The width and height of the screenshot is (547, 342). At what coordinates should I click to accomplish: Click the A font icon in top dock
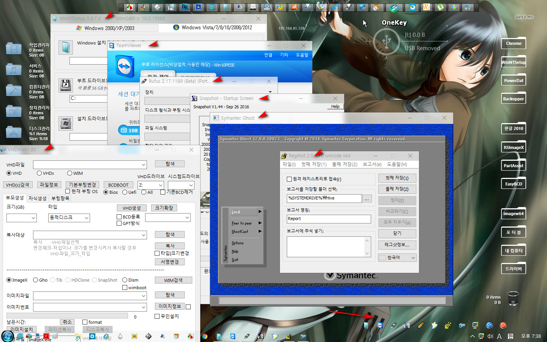click(199, 7)
